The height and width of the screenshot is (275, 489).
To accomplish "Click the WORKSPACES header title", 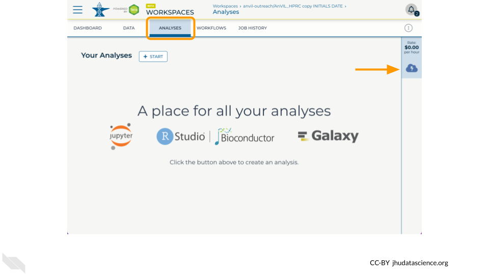I will 170,12.
